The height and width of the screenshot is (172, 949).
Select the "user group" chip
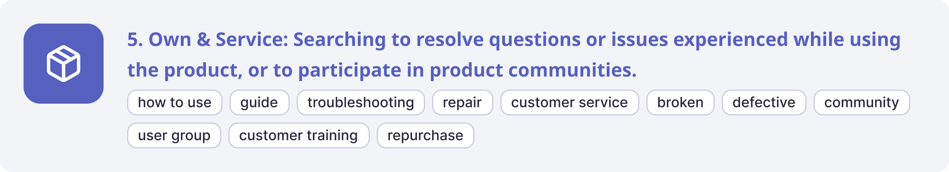174,135
